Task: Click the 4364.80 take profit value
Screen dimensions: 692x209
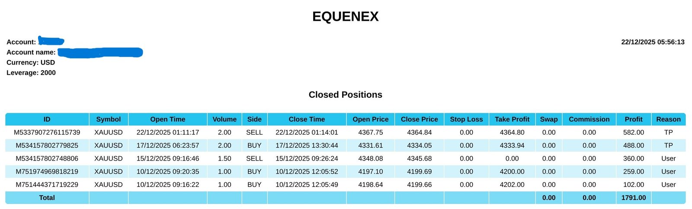Action: click(x=512, y=132)
